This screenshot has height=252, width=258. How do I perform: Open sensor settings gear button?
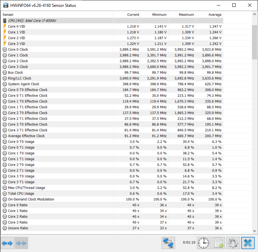pos(233,243)
